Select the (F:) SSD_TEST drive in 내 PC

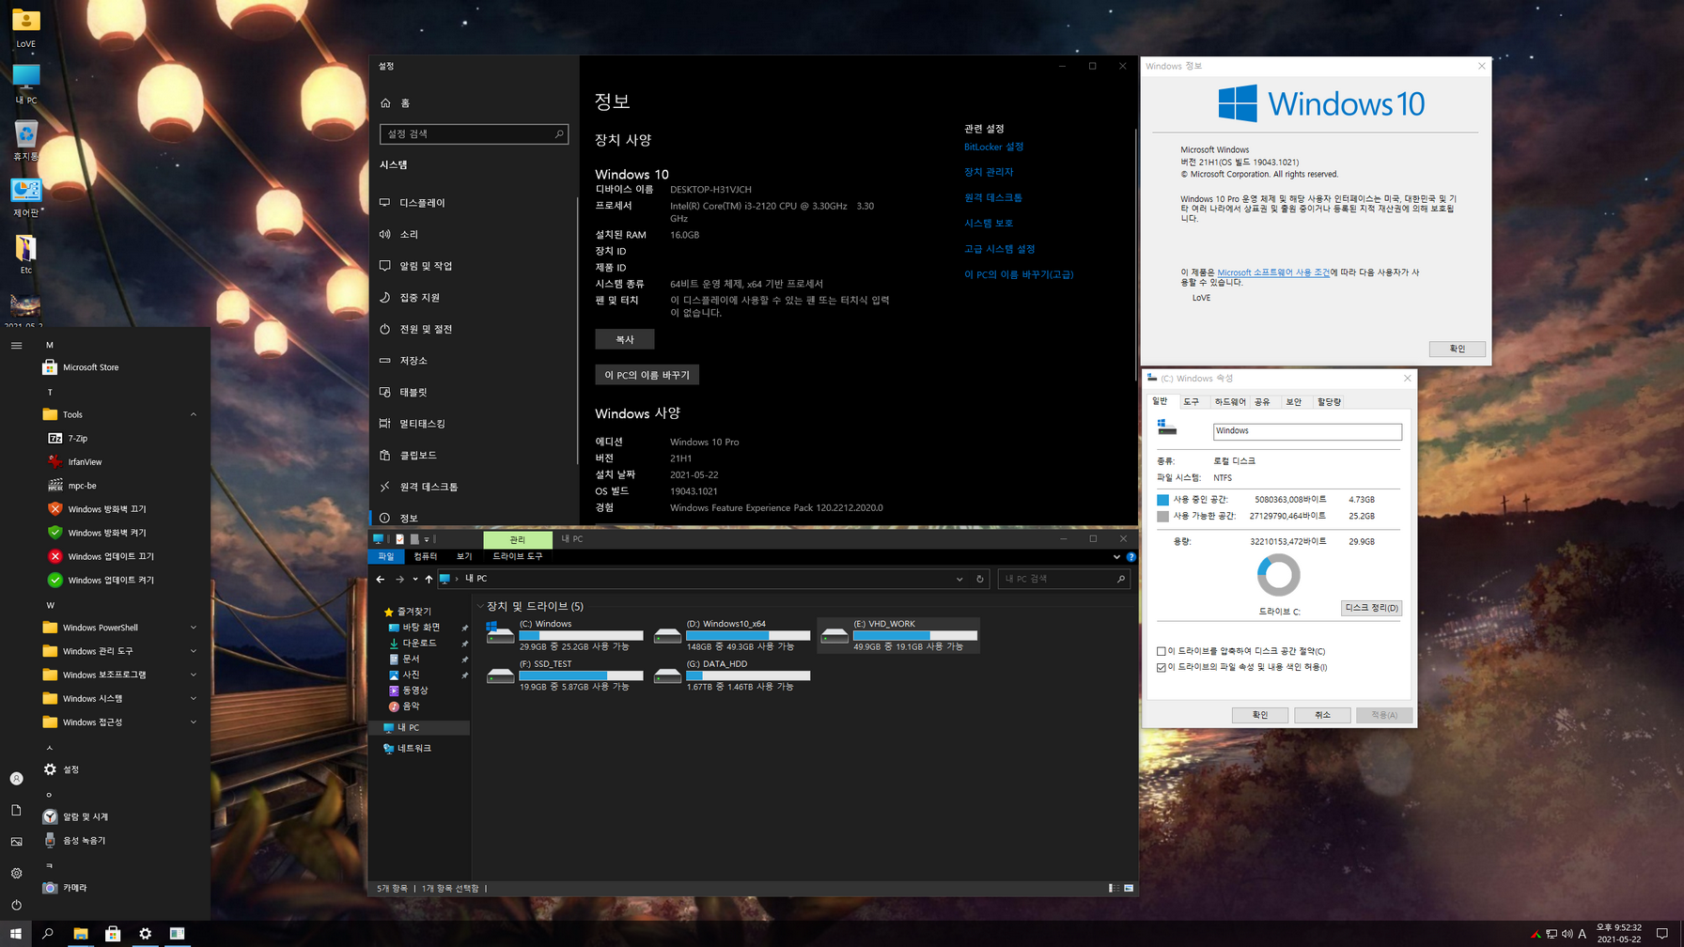(566, 675)
